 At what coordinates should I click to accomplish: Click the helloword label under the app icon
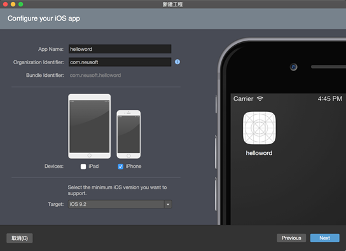pyautogui.click(x=259, y=153)
